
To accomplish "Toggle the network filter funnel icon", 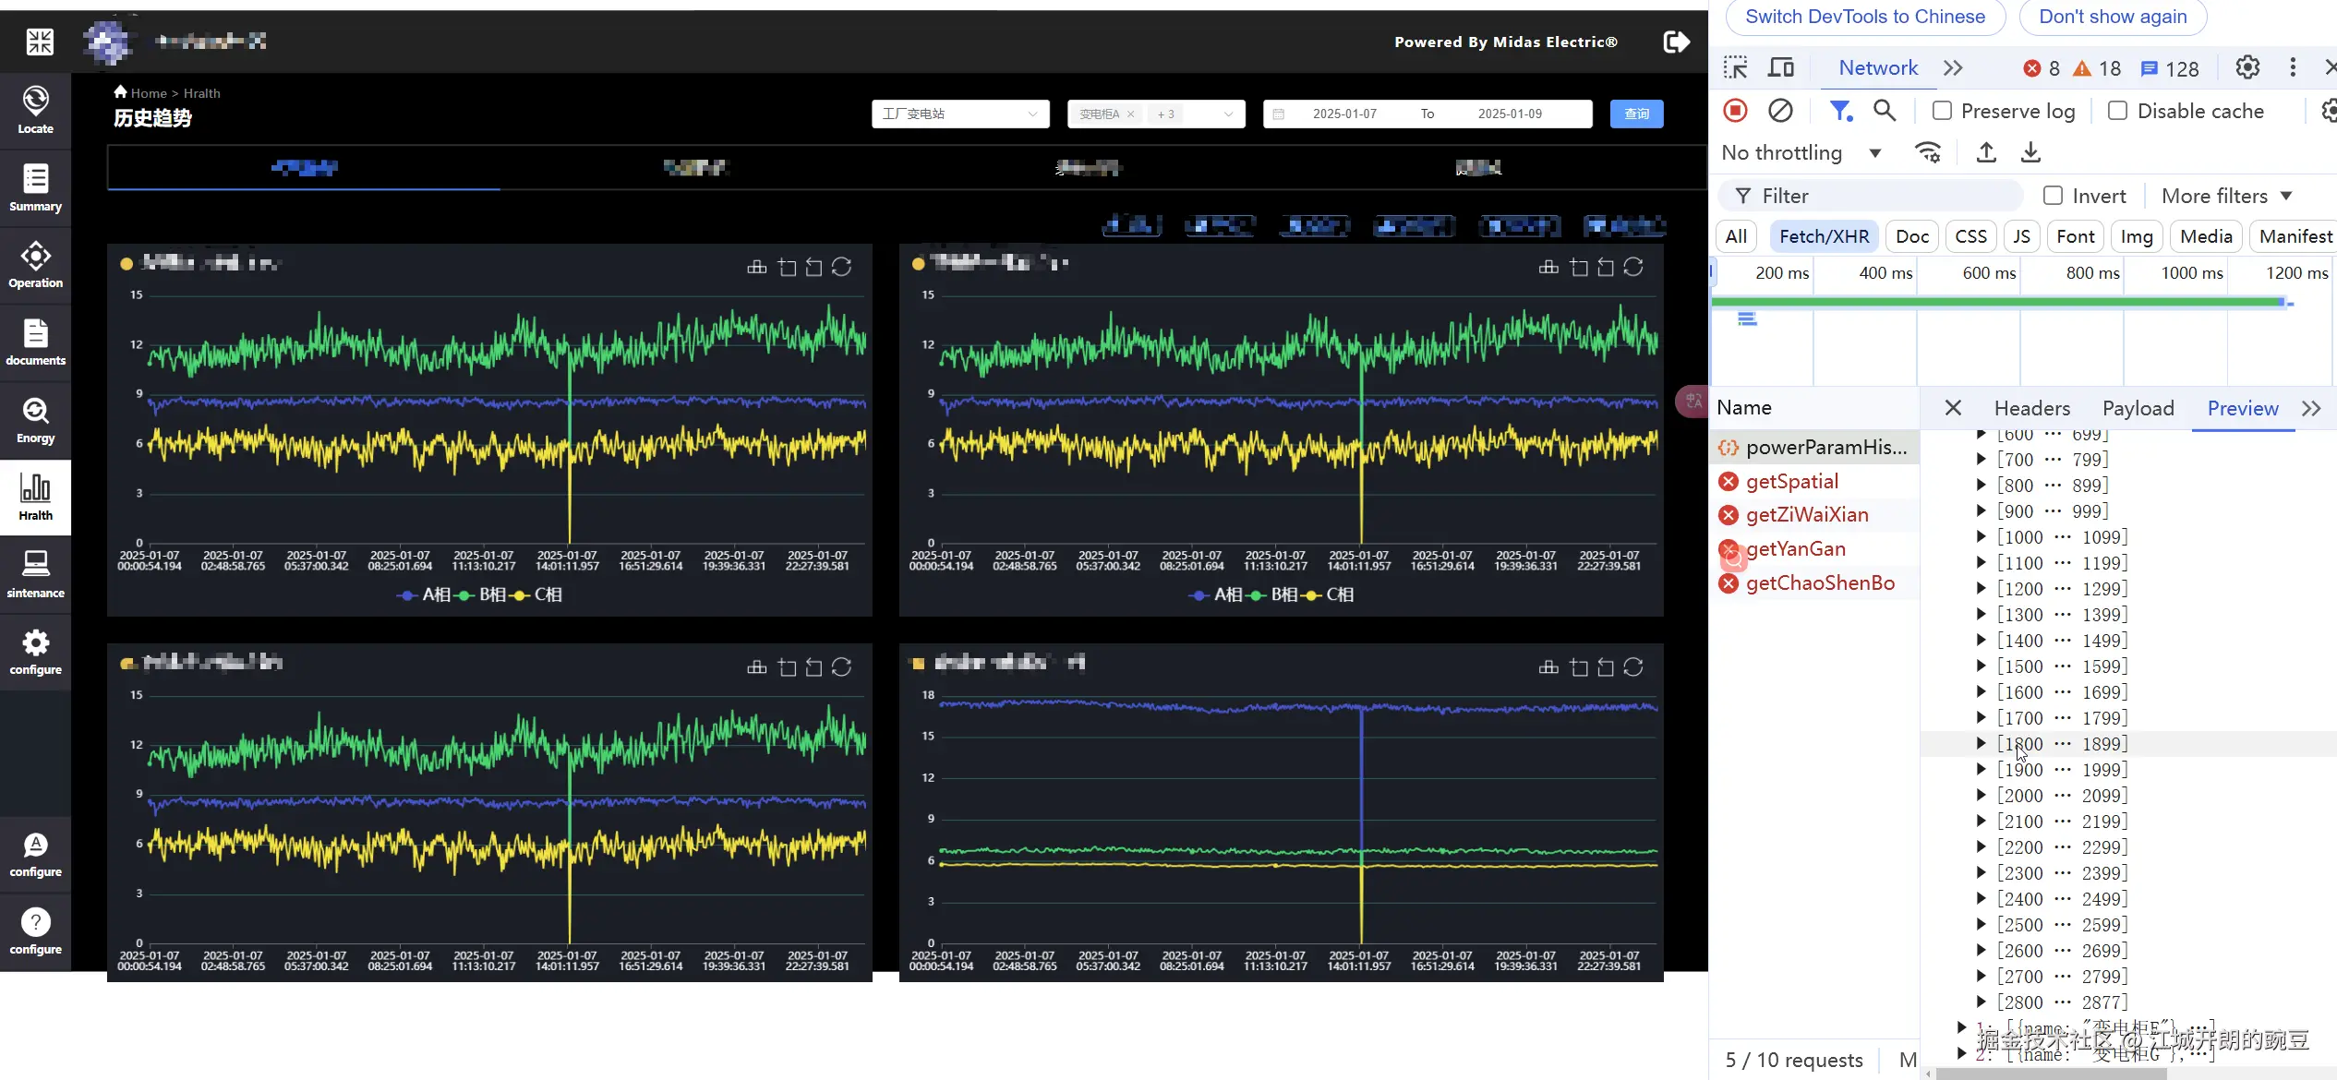I will coord(1841,111).
